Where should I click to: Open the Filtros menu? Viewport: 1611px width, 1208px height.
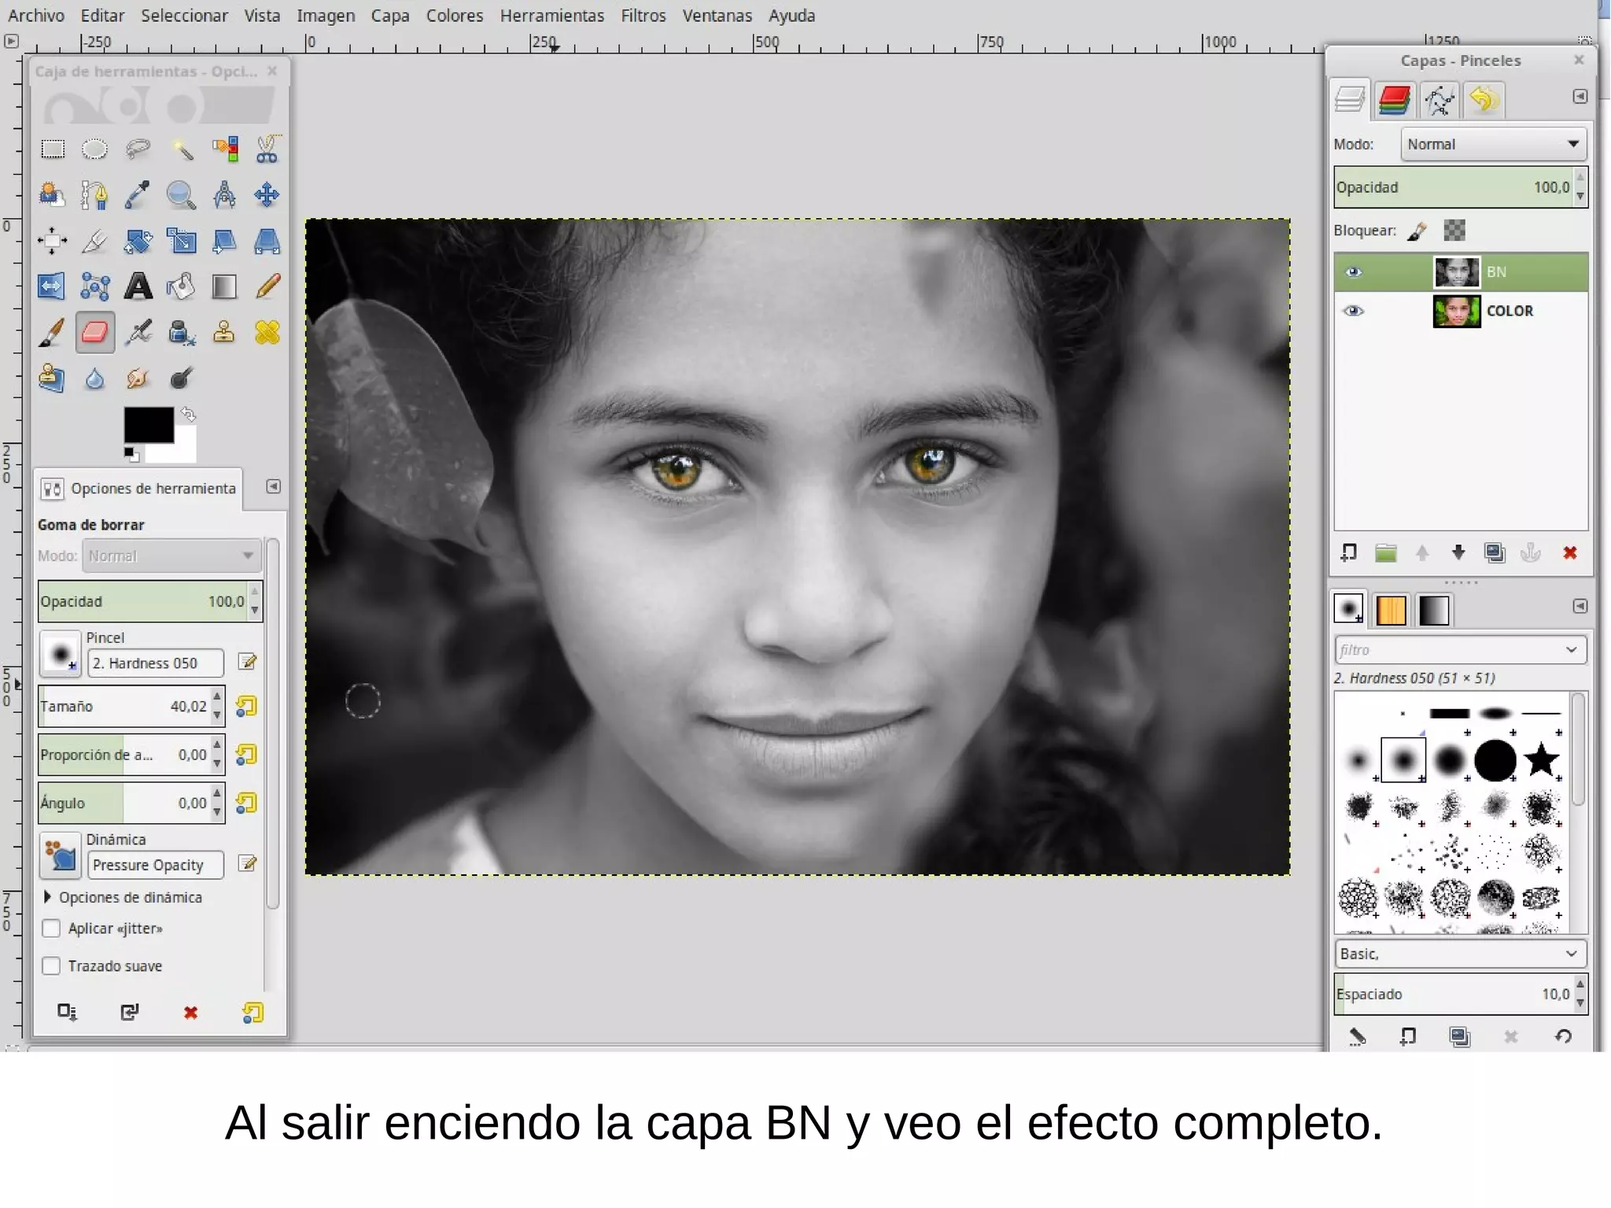click(643, 16)
